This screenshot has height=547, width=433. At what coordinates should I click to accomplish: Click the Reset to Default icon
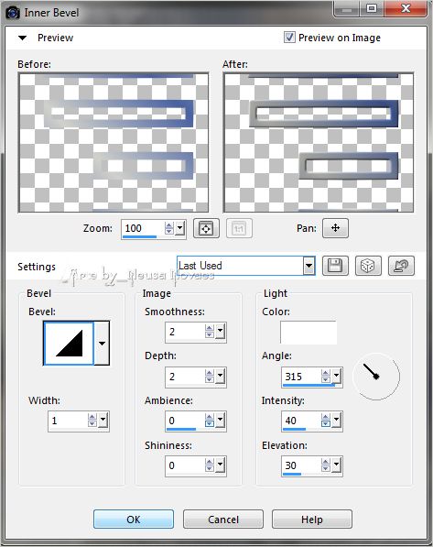pyautogui.click(x=401, y=266)
